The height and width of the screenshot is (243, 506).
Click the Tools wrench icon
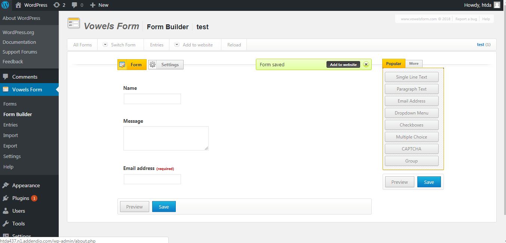pyautogui.click(x=6, y=224)
